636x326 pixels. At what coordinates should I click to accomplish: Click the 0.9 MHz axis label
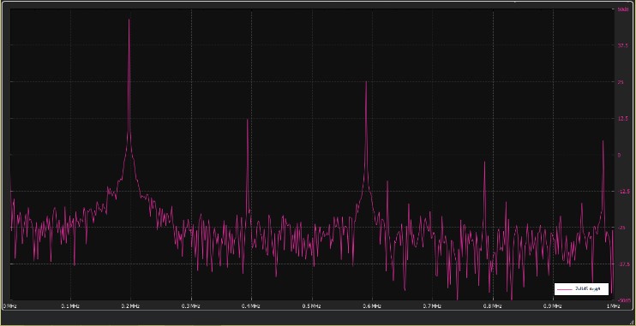(553, 306)
